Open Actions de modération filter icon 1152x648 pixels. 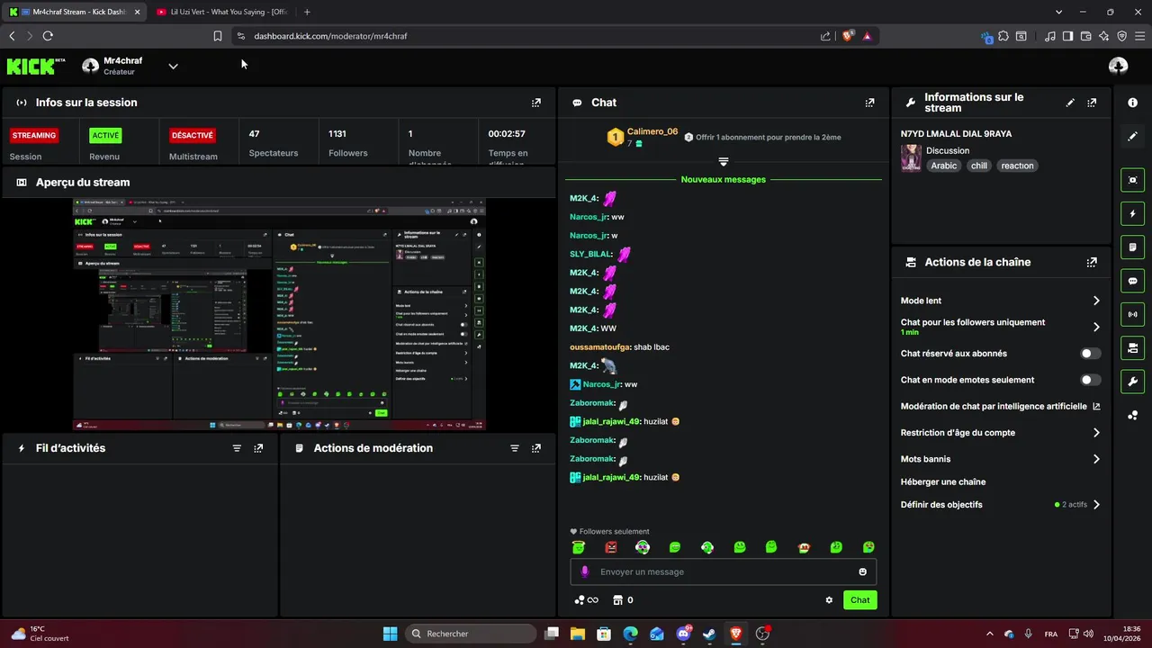515,448
